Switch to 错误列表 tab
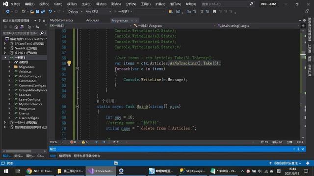The image size is (314, 176). [x=65, y=156]
